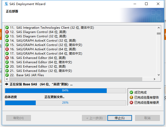This screenshot has height=127, width=166.
Task: Click the 84% current install progress bar
Action: pos(65,91)
